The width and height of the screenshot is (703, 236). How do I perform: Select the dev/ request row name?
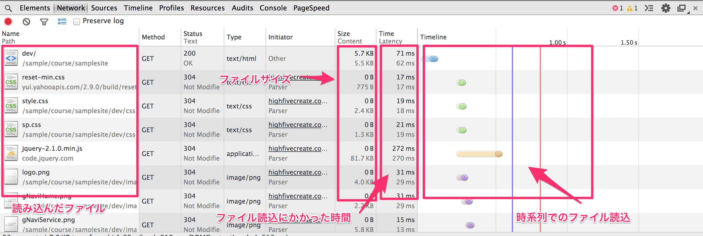[29, 53]
